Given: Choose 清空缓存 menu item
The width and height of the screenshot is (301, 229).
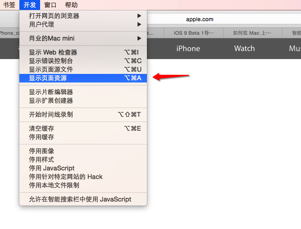Looking at the screenshot, I should point(83,128).
